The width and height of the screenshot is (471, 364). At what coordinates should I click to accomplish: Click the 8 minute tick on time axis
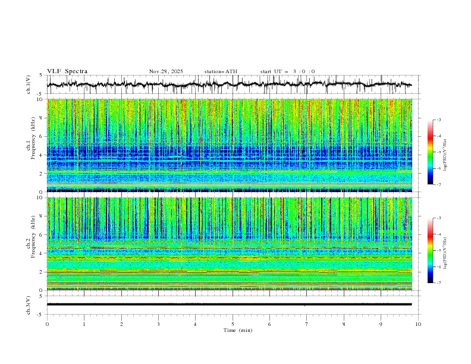pos(344,324)
